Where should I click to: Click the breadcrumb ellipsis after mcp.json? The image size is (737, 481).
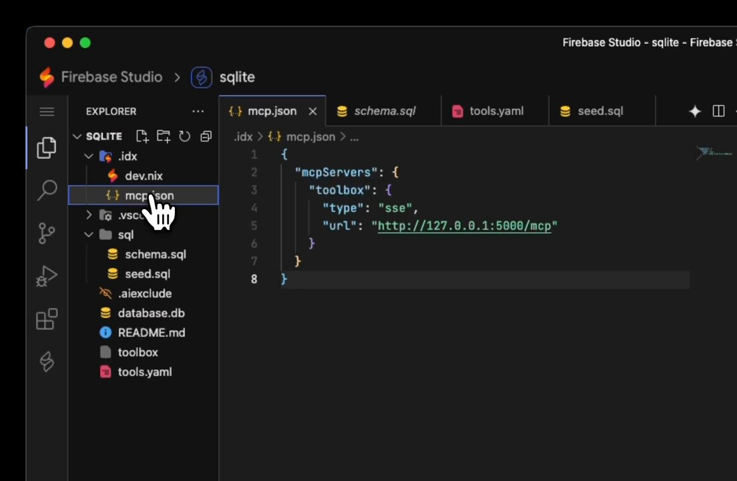click(354, 138)
